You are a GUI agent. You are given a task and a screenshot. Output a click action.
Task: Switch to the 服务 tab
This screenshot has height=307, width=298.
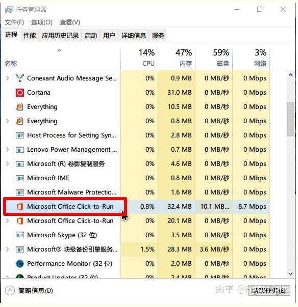158,36
